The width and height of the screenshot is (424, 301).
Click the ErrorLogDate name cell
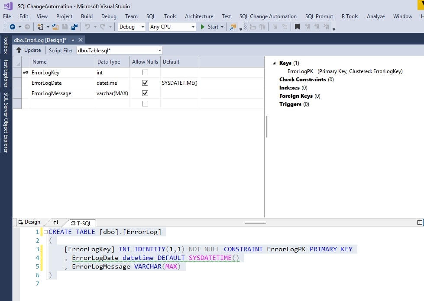point(62,83)
